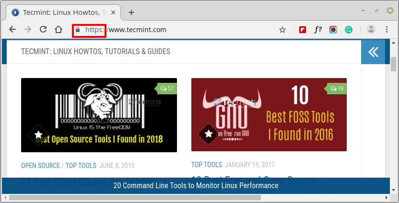Open the f? font finder extension
This screenshot has width=399, height=203.
[318, 30]
